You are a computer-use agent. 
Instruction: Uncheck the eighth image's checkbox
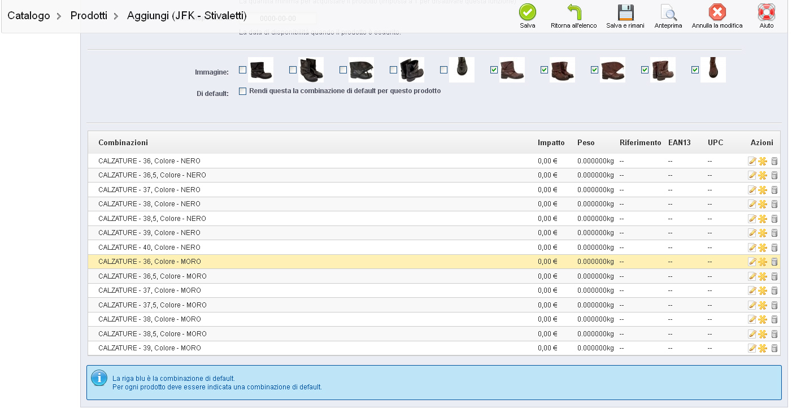[x=594, y=70]
